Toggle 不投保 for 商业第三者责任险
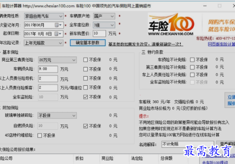Image resolution: width=235 pixels, height=164 pixels. (x=86, y=60)
